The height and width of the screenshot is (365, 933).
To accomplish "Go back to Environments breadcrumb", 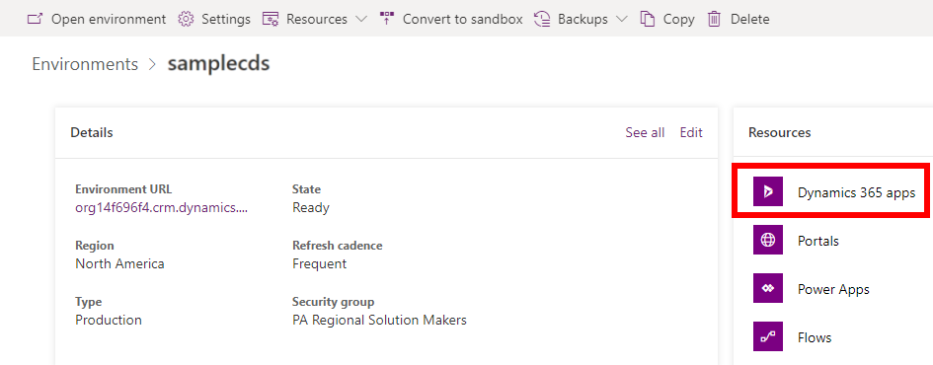I will pyautogui.click(x=85, y=64).
